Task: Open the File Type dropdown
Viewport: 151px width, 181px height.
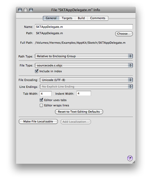Action: pyautogui.click(x=84, y=65)
